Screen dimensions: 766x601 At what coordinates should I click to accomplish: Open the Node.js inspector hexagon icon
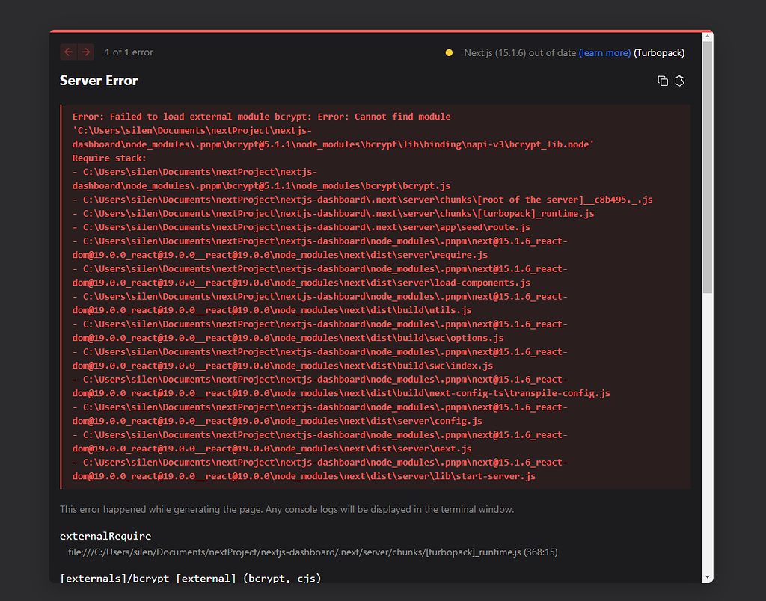pos(679,81)
